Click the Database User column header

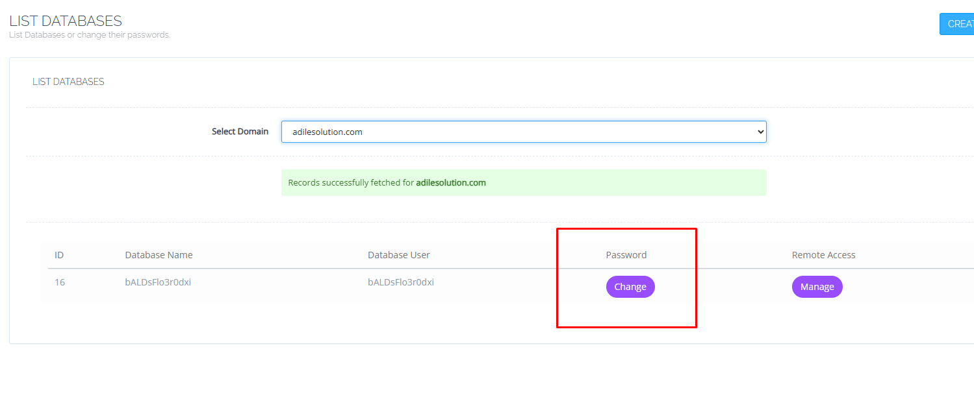pos(398,255)
